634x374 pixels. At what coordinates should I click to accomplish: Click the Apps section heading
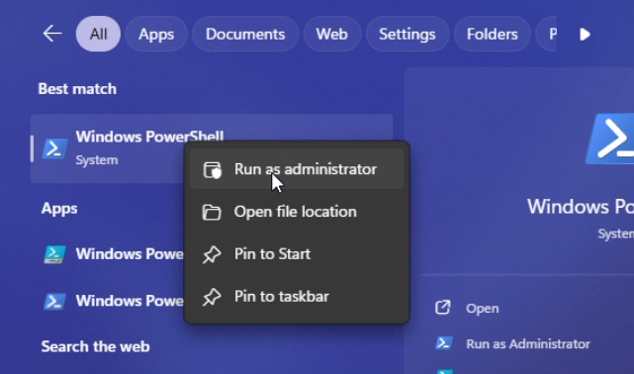(x=59, y=209)
